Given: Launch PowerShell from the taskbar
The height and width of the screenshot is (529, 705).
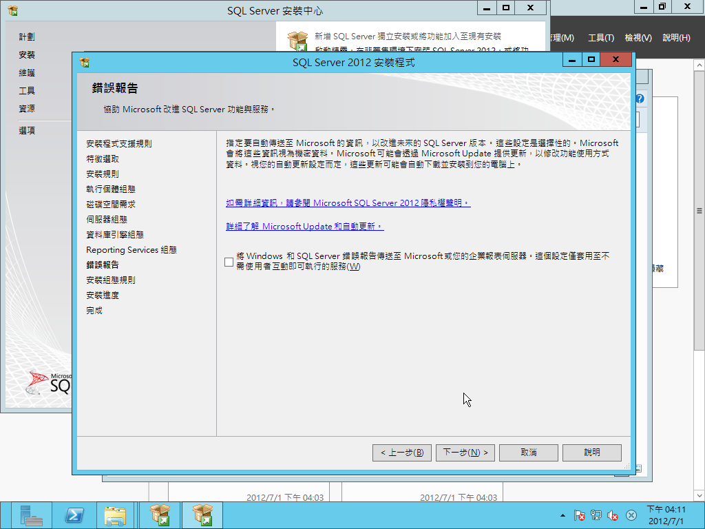Looking at the screenshot, I should 74,515.
